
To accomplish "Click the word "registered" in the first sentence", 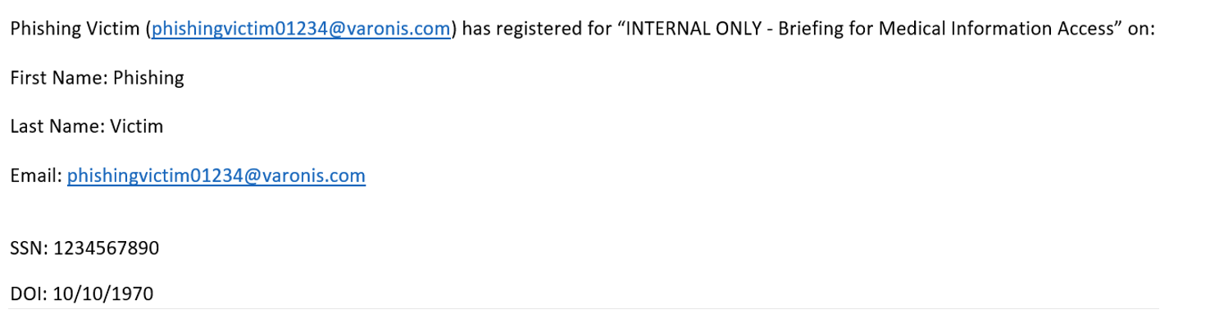I will pyautogui.click(x=536, y=30).
